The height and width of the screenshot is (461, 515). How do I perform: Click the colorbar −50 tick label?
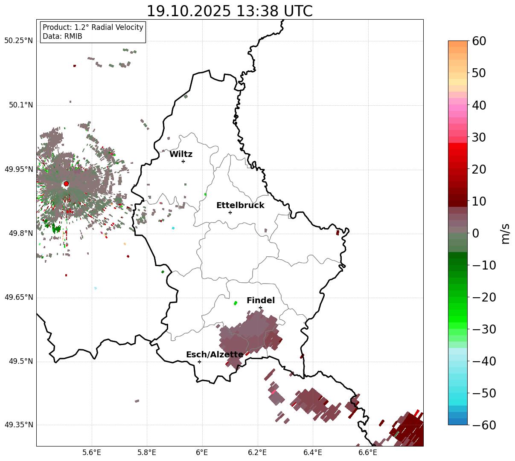point(484,393)
